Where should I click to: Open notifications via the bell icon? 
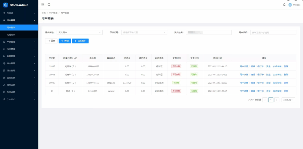(x=284, y=5)
